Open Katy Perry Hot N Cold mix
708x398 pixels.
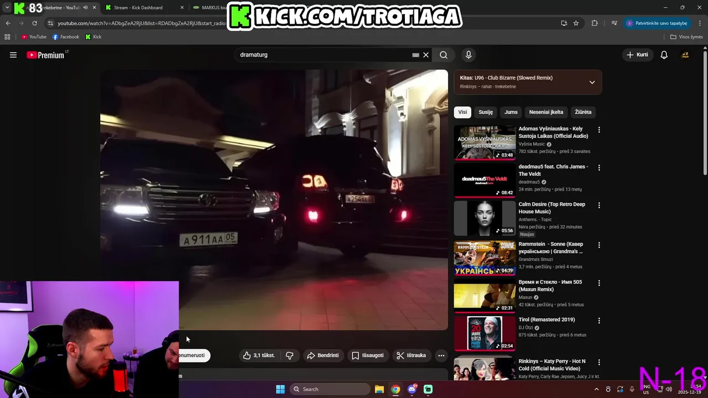point(552,365)
